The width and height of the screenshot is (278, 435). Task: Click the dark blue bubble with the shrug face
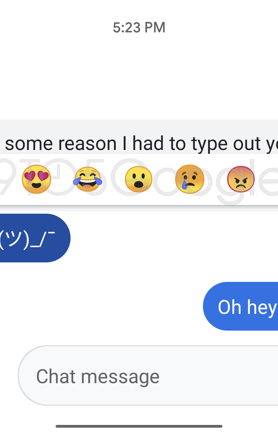(31, 238)
